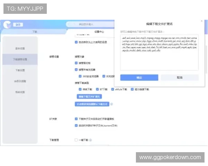Enable the 一键下载 checkbox
The height and width of the screenshot is (166, 208).
[76, 140]
